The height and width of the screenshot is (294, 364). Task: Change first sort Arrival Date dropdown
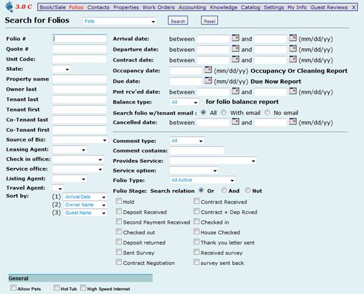tap(85, 197)
